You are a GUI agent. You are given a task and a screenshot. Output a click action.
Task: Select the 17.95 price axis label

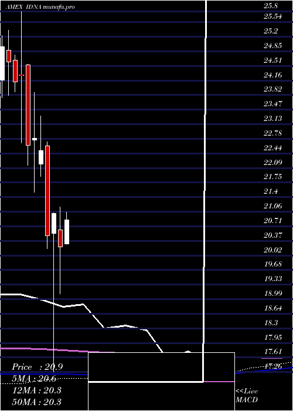tap(273, 338)
